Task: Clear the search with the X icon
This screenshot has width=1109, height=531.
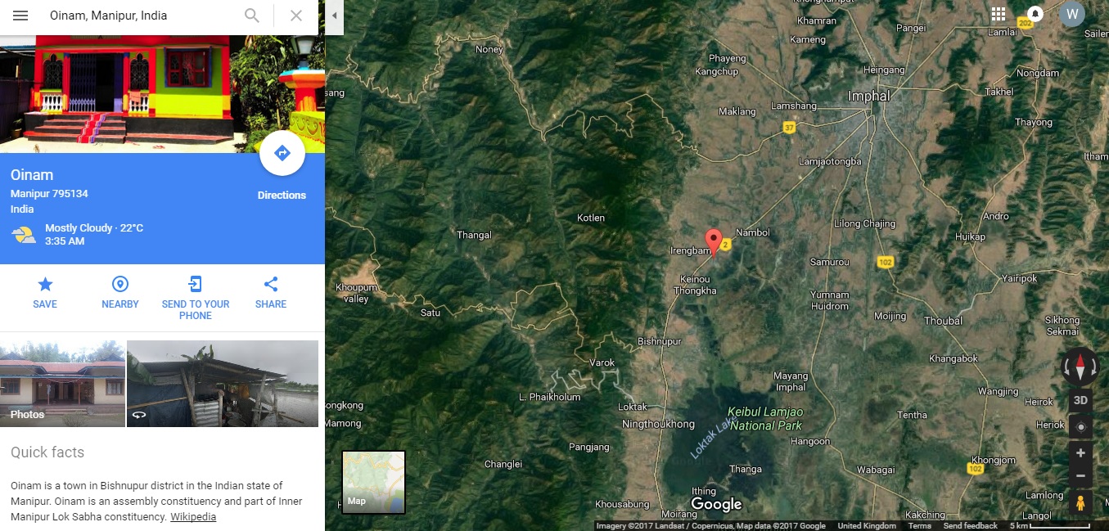Action: click(x=296, y=16)
